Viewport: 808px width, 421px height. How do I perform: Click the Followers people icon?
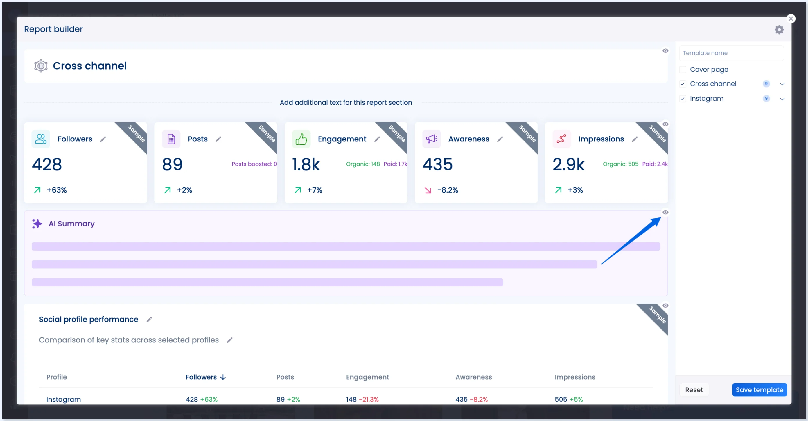(x=41, y=139)
